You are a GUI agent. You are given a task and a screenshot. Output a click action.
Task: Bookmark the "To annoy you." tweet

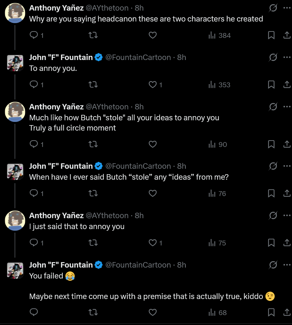tap(271, 85)
